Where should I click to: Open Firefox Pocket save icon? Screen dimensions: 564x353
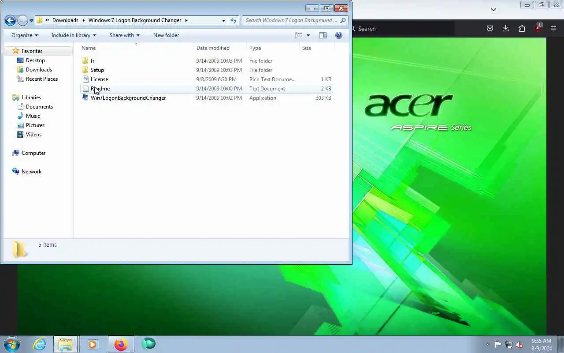[490, 28]
